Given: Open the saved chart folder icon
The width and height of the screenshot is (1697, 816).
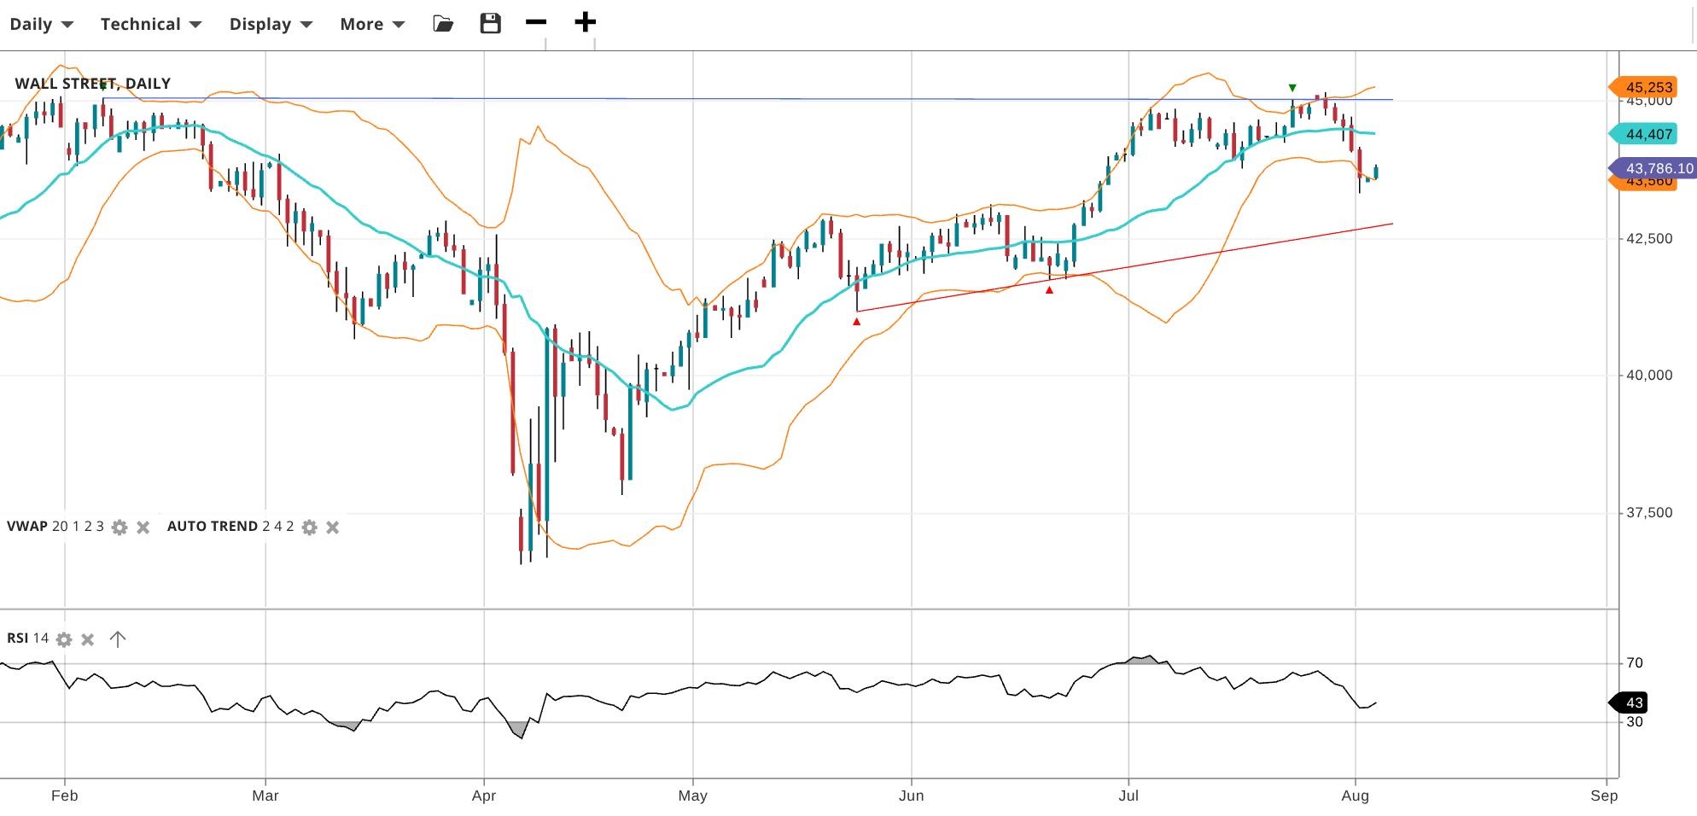Looking at the screenshot, I should point(443,24).
